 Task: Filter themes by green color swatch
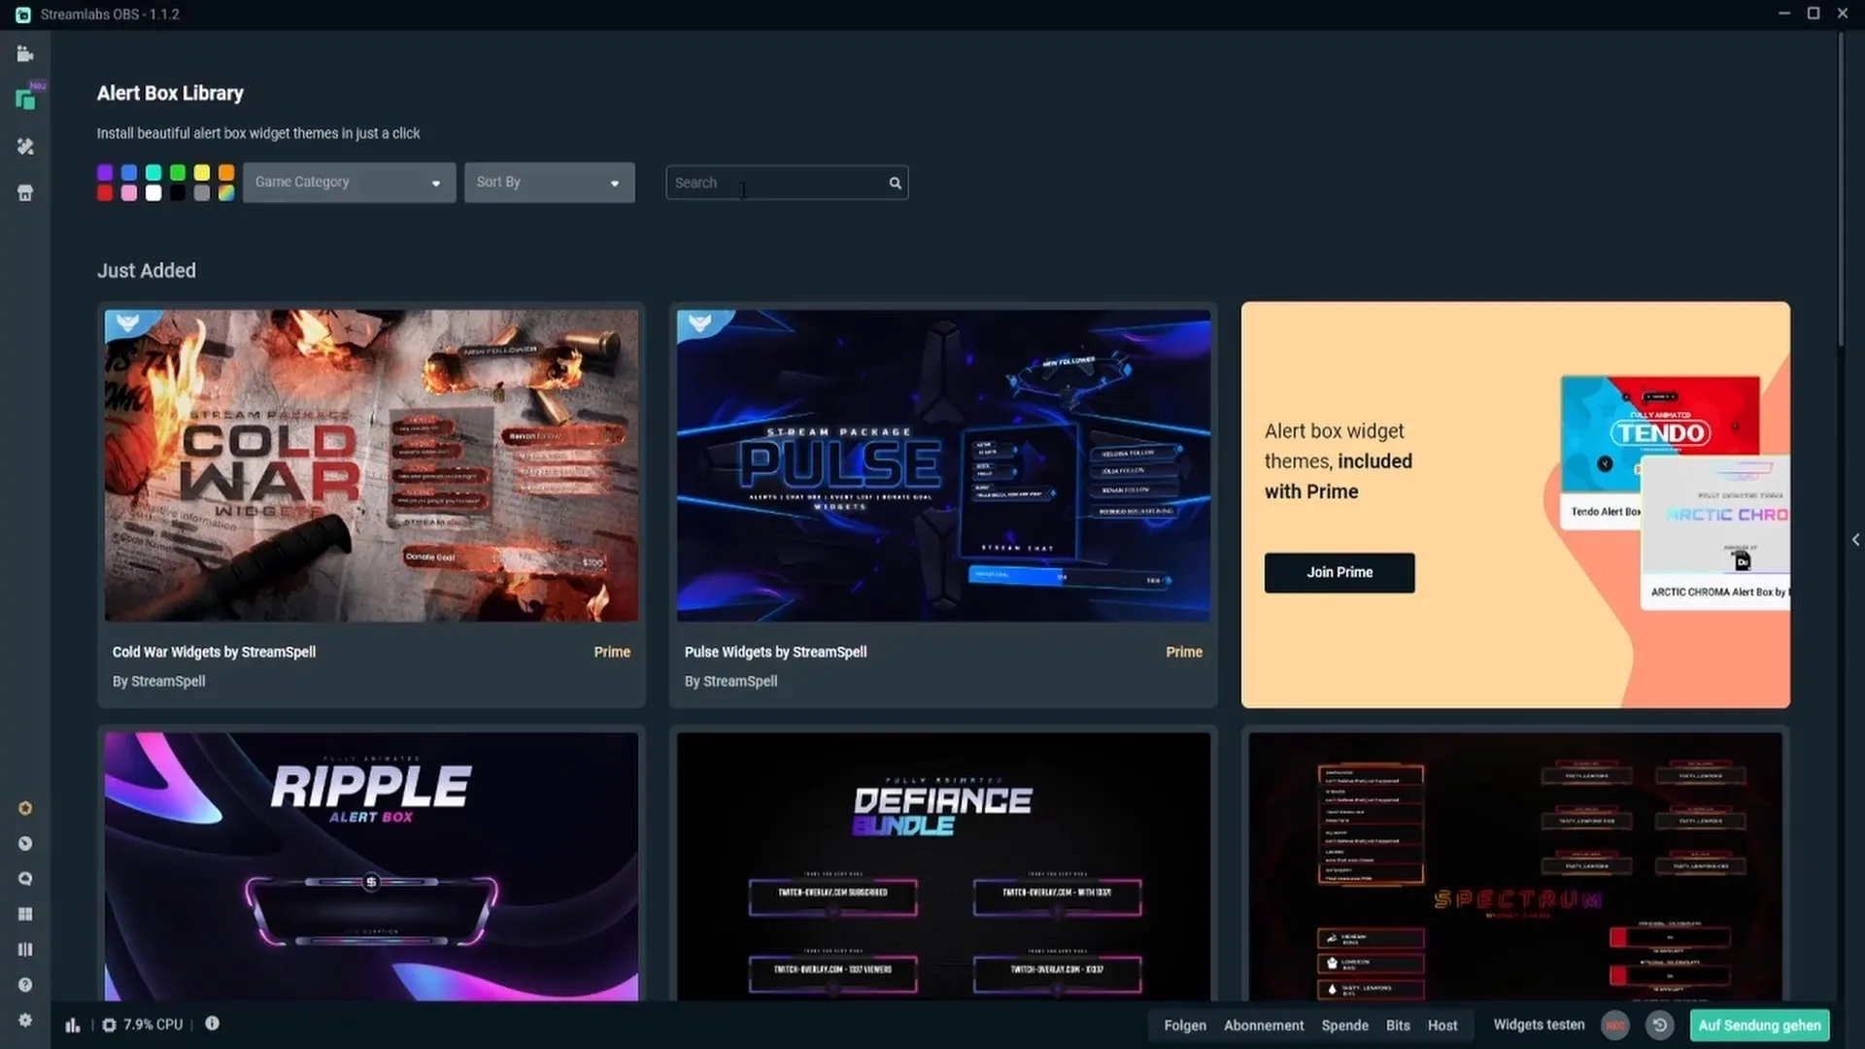[x=178, y=172]
